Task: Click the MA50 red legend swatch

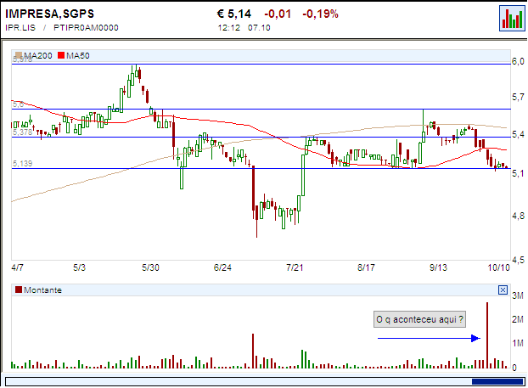Action: [61, 55]
